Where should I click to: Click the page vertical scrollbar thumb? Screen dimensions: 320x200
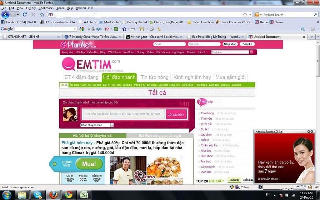point(318,61)
